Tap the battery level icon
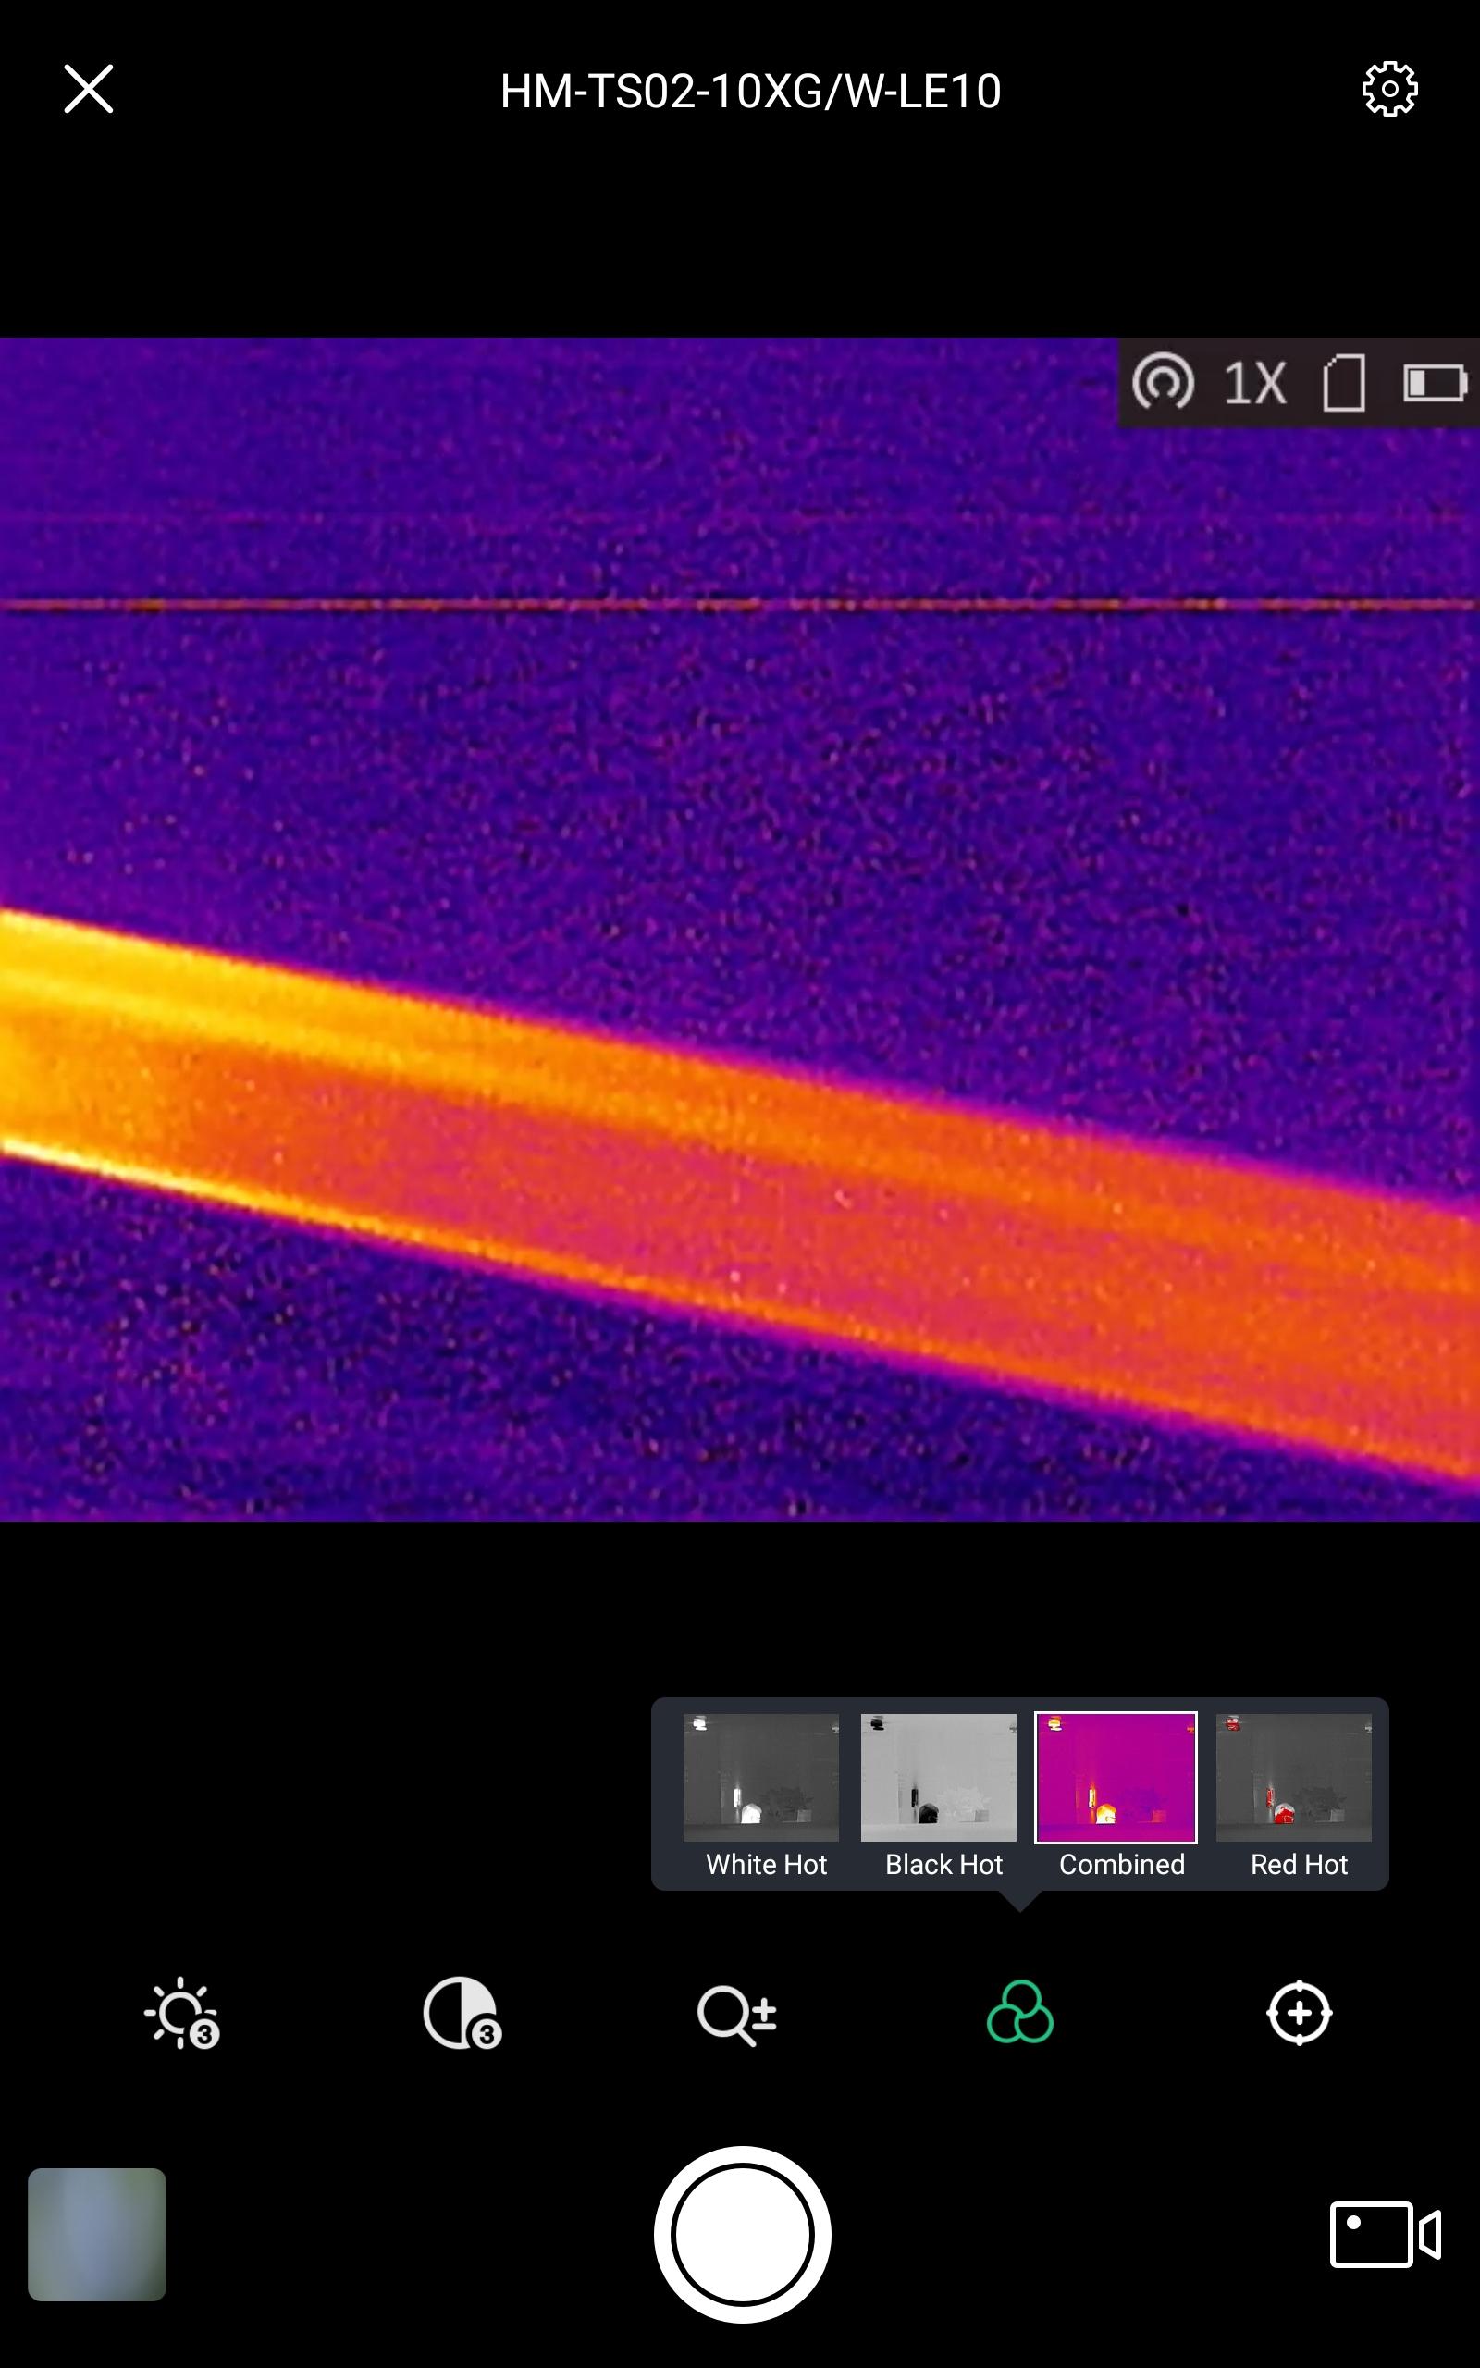1480x2368 pixels. point(1435,383)
